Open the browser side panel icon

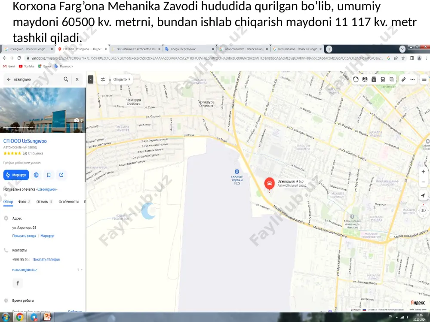tap(412, 58)
